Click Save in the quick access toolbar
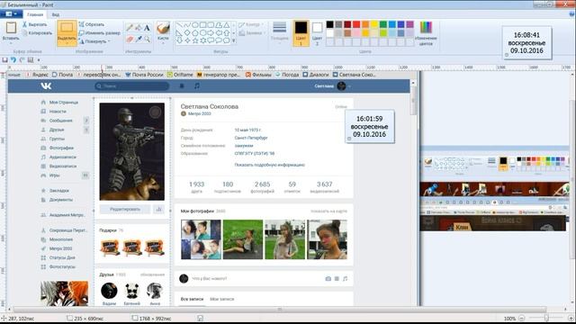Viewport: 576px width, 324px height. pyautogui.click(x=4, y=60)
